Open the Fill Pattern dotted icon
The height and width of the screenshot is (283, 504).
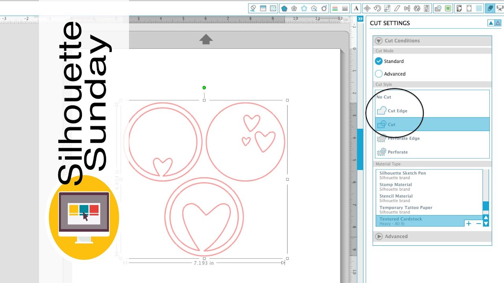tap(273, 8)
